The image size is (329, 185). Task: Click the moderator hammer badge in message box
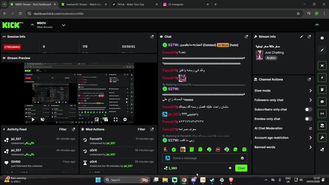pos(168,158)
